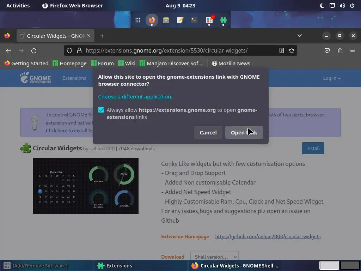
Task: Open Add/Remove Software dock icon with badge
Action: [x=209, y=20]
